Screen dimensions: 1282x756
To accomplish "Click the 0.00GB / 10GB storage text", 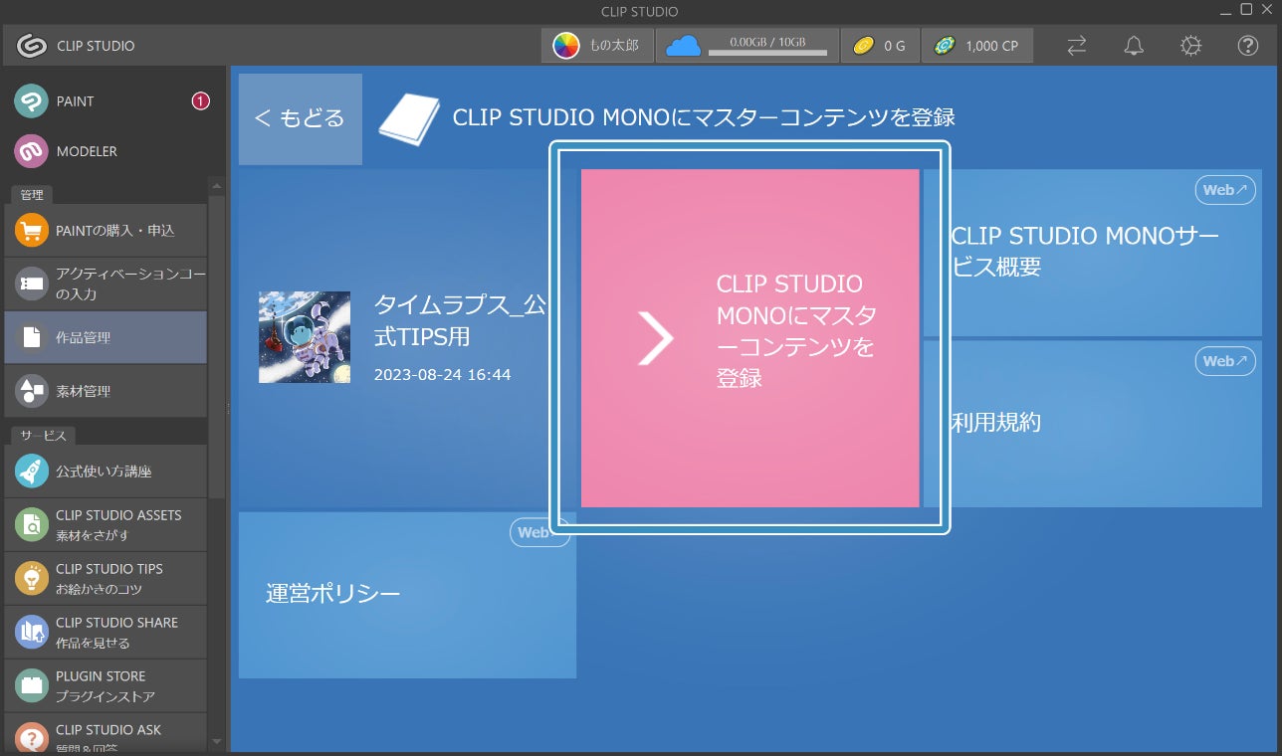I will pyautogui.click(x=767, y=42).
